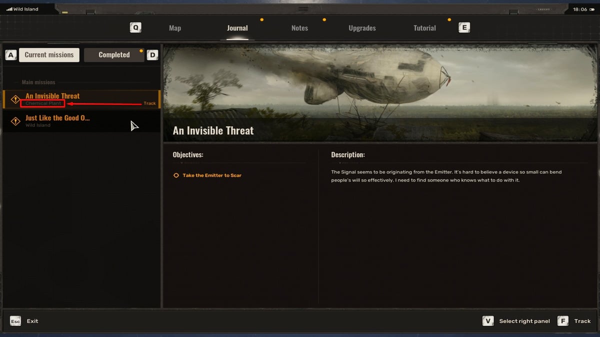Screen dimensions: 600x337
Task: Open the Notes tab
Action: (299, 28)
